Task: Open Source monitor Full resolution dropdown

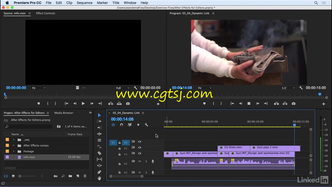Action: (x=122, y=88)
